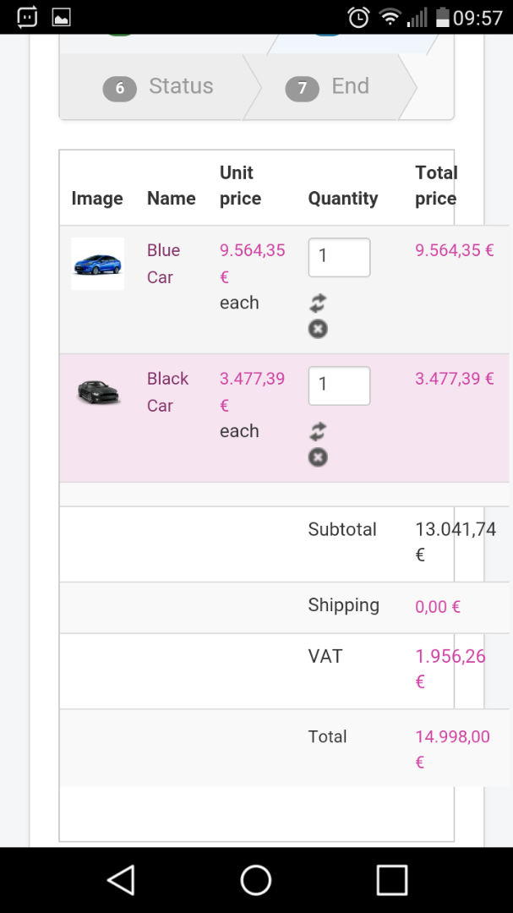This screenshot has width=513, height=913.
Task: Open recent apps with square button
Action: [x=392, y=880]
